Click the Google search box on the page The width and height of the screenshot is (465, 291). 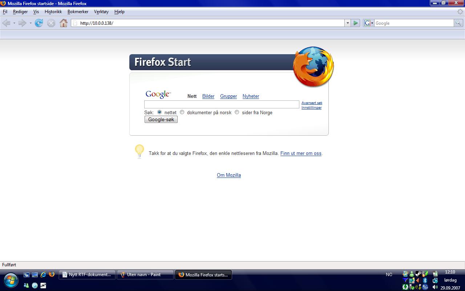point(222,104)
